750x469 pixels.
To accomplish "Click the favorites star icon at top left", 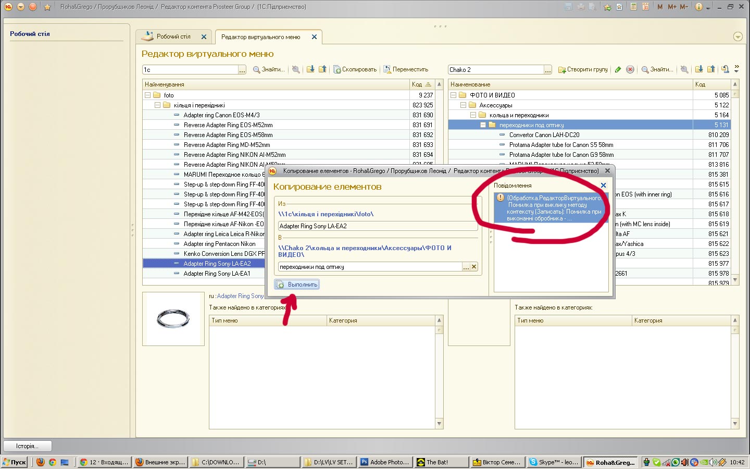I will (47, 7).
